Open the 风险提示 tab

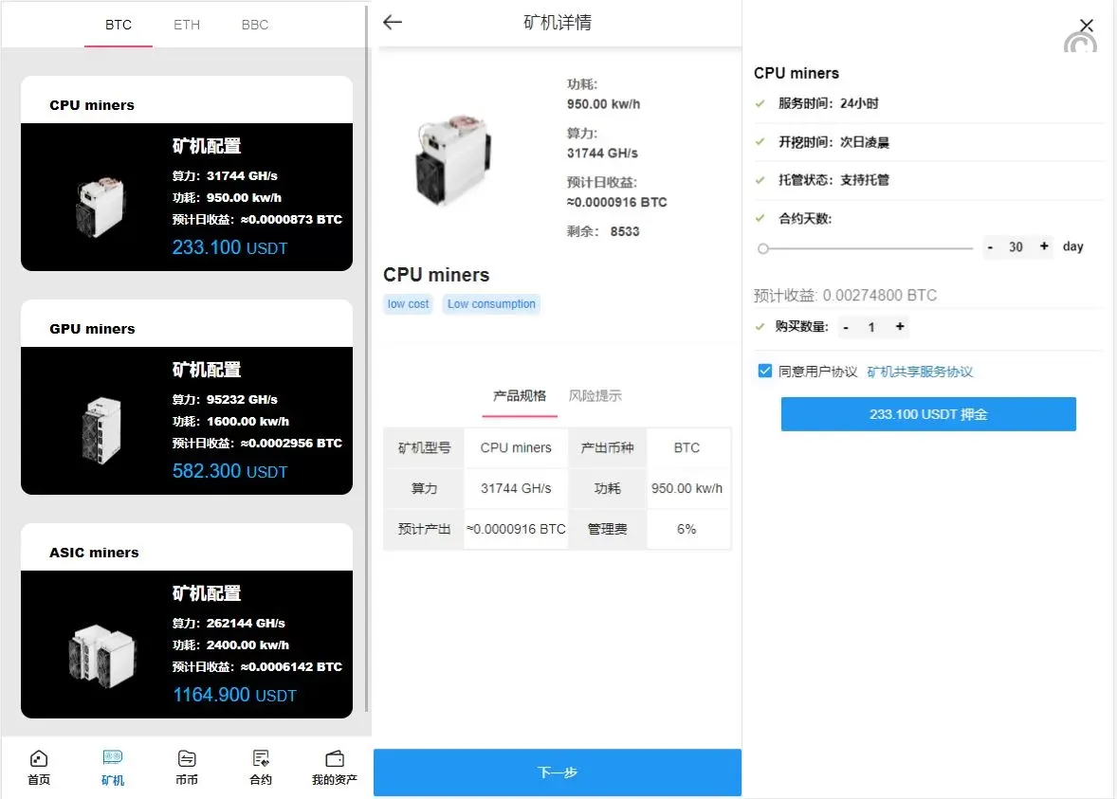pyautogui.click(x=595, y=396)
